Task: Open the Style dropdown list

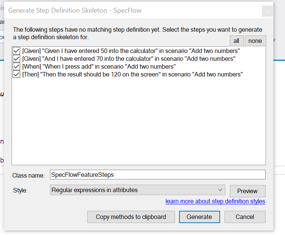Action: (x=138, y=190)
